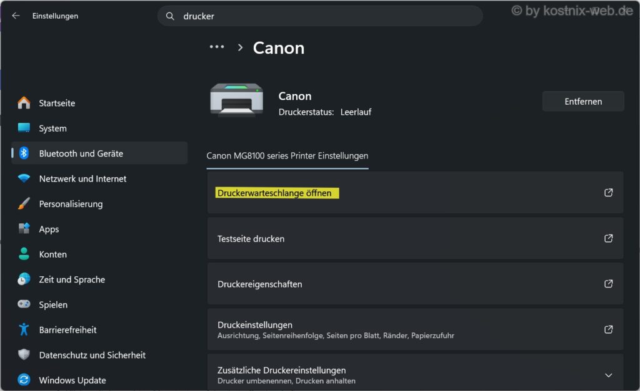Open Apps settings category
This screenshot has width=640, height=391.
pyautogui.click(x=99, y=229)
